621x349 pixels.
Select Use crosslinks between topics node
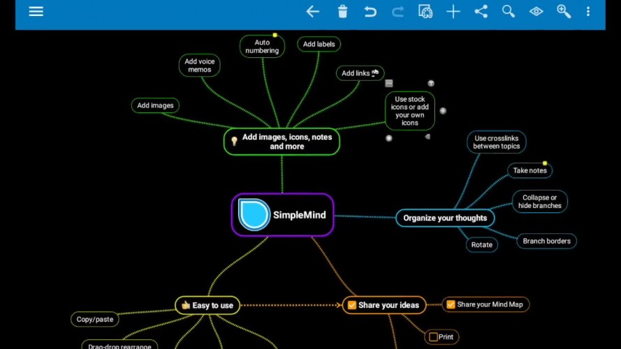(x=496, y=142)
